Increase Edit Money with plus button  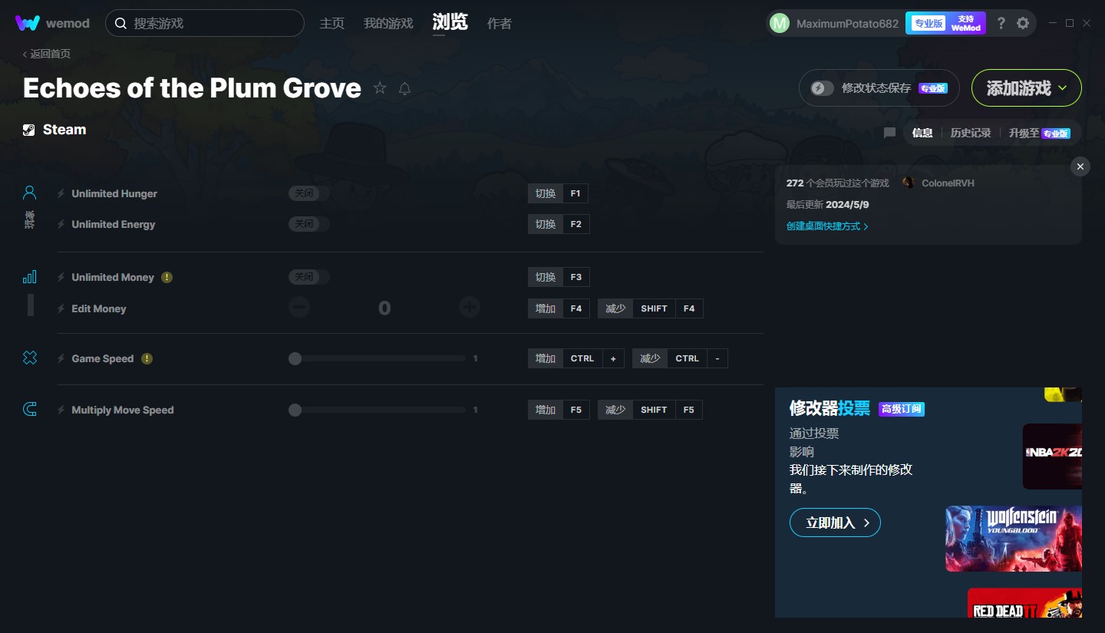pyautogui.click(x=470, y=308)
